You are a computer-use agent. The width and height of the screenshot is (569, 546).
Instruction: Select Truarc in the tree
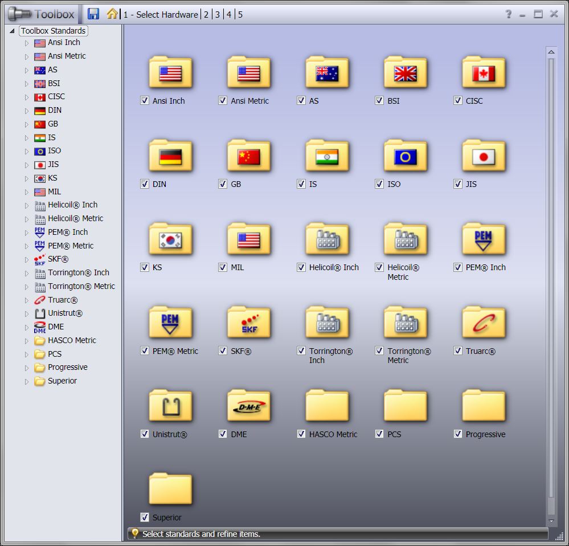63,300
